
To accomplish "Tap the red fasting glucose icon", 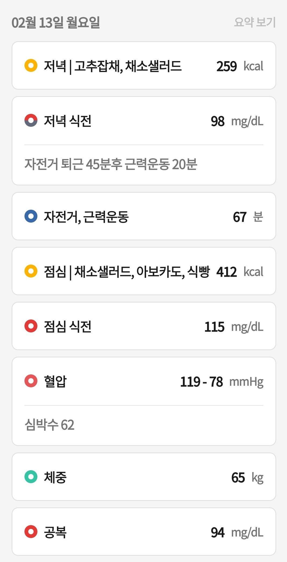I will (x=31, y=532).
